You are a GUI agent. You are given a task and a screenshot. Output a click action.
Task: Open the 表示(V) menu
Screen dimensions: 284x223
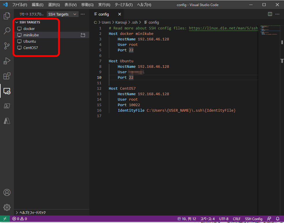pyautogui.click(x=70, y=5)
